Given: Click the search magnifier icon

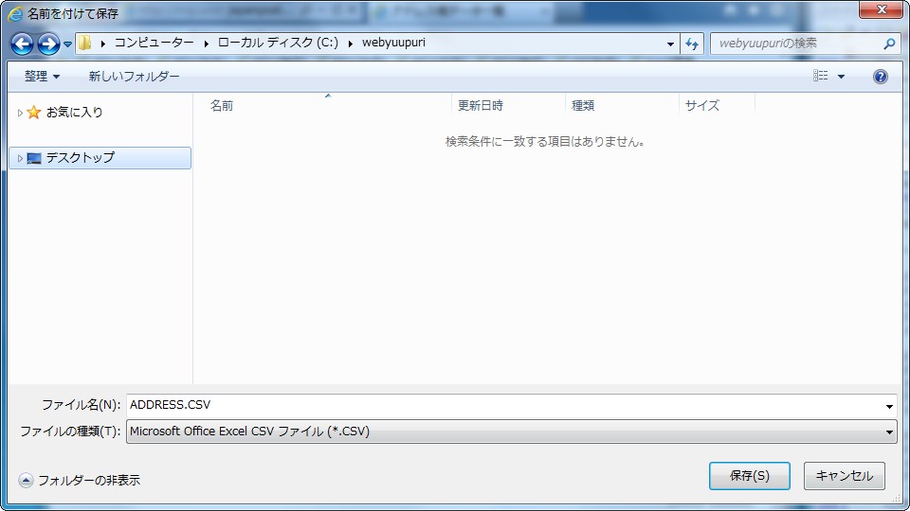Looking at the screenshot, I should tap(889, 44).
